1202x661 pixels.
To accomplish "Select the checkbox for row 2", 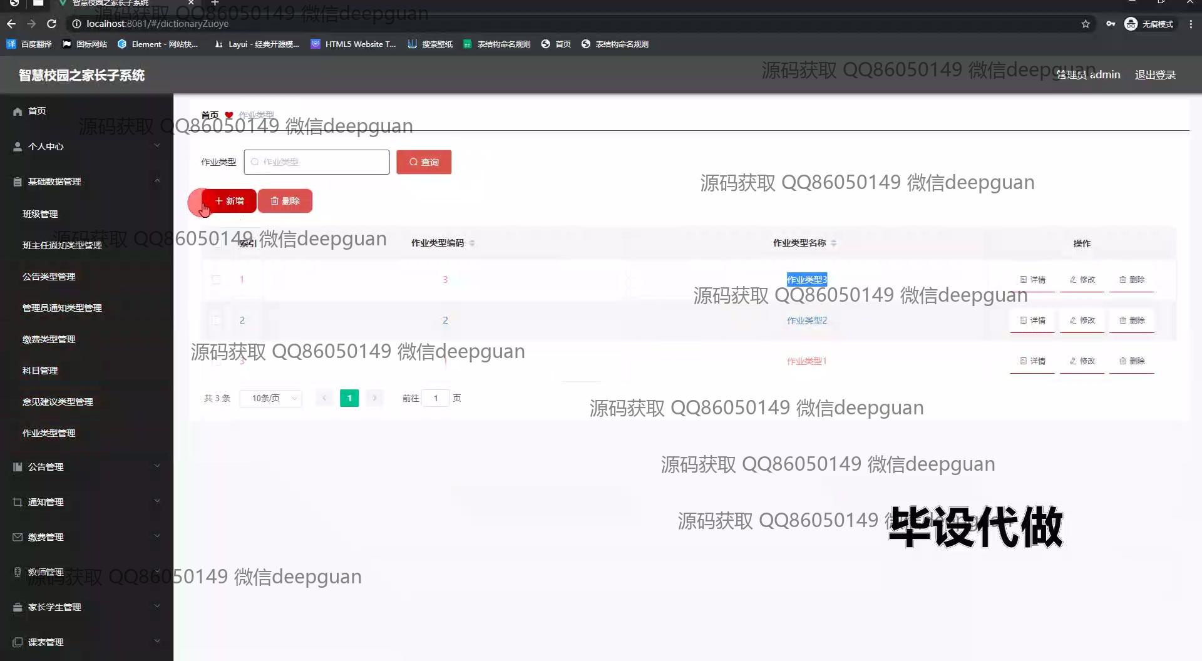I will [216, 320].
